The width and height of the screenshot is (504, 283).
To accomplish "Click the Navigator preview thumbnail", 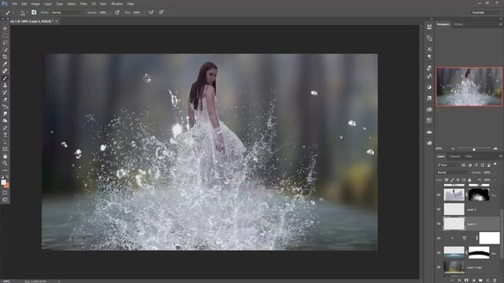I will (x=469, y=86).
